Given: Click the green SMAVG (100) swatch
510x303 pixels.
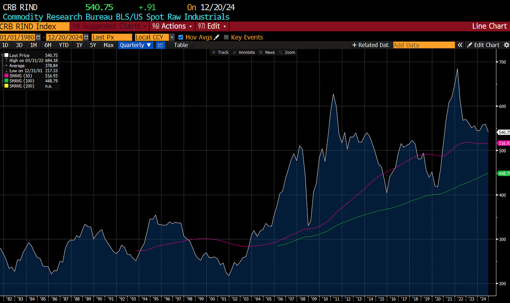Looking at the screenshot, I should click(6, 81).
